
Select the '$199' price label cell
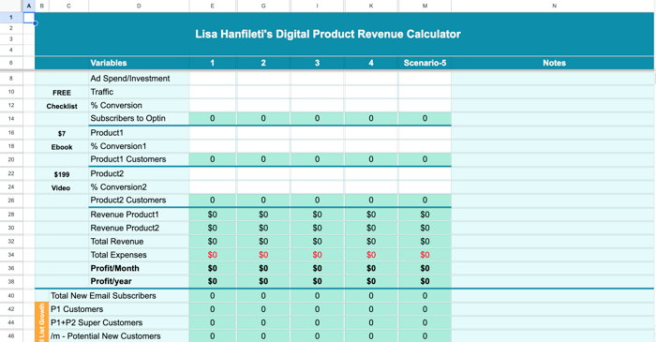[62, 175]
